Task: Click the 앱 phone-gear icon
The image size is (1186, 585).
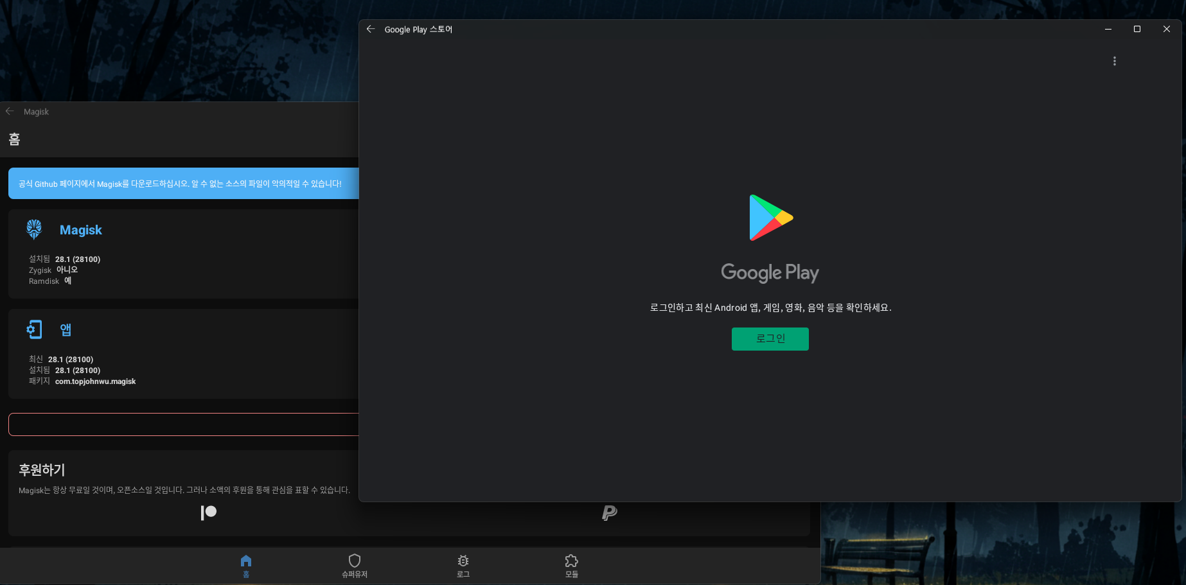Action: [x=34, y=329]
